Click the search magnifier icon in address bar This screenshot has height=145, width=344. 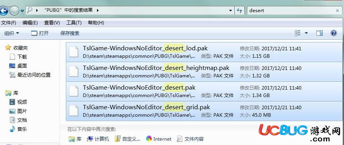click(x=30, y=10)
